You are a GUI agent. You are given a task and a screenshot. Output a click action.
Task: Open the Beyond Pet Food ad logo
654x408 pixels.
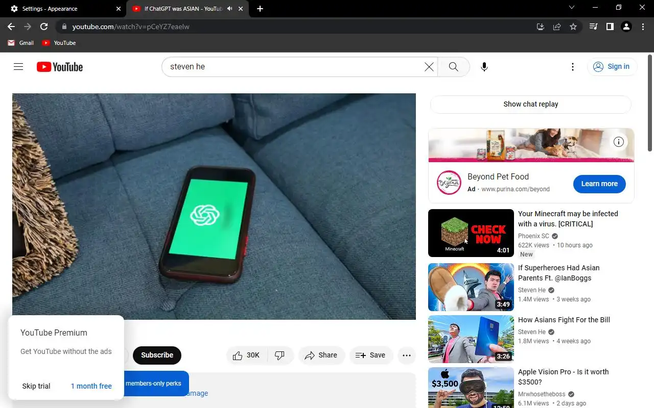(449, 183)
